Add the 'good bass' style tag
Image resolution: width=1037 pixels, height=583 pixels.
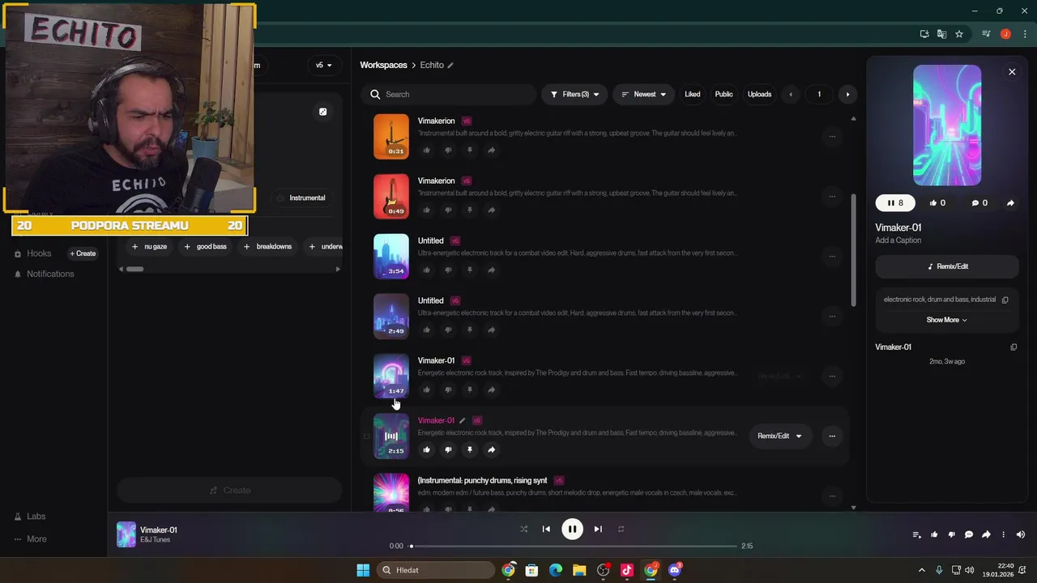tap(205, 246)
